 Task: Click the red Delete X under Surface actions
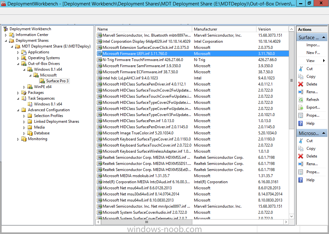(x=301, y=84)
